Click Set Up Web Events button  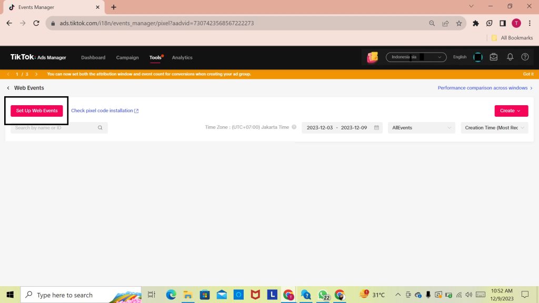37,110
